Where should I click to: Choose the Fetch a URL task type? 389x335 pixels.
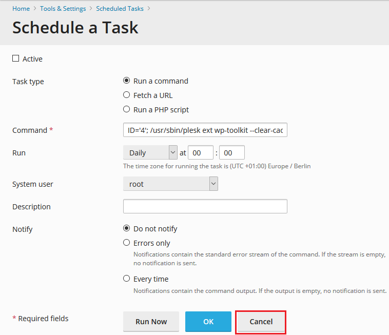coord(127,95)
